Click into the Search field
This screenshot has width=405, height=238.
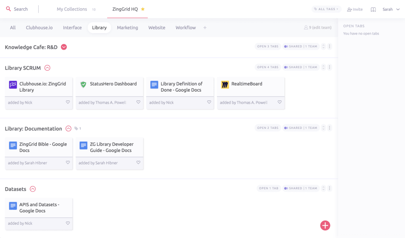21,9
